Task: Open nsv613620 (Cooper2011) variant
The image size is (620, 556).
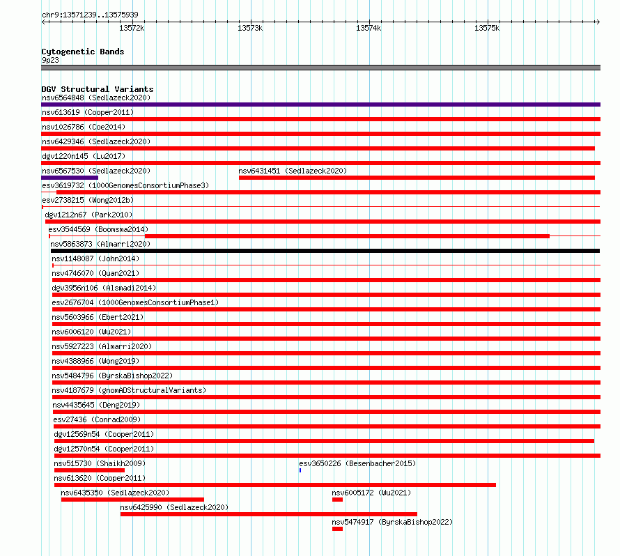Action: [100, 478]
